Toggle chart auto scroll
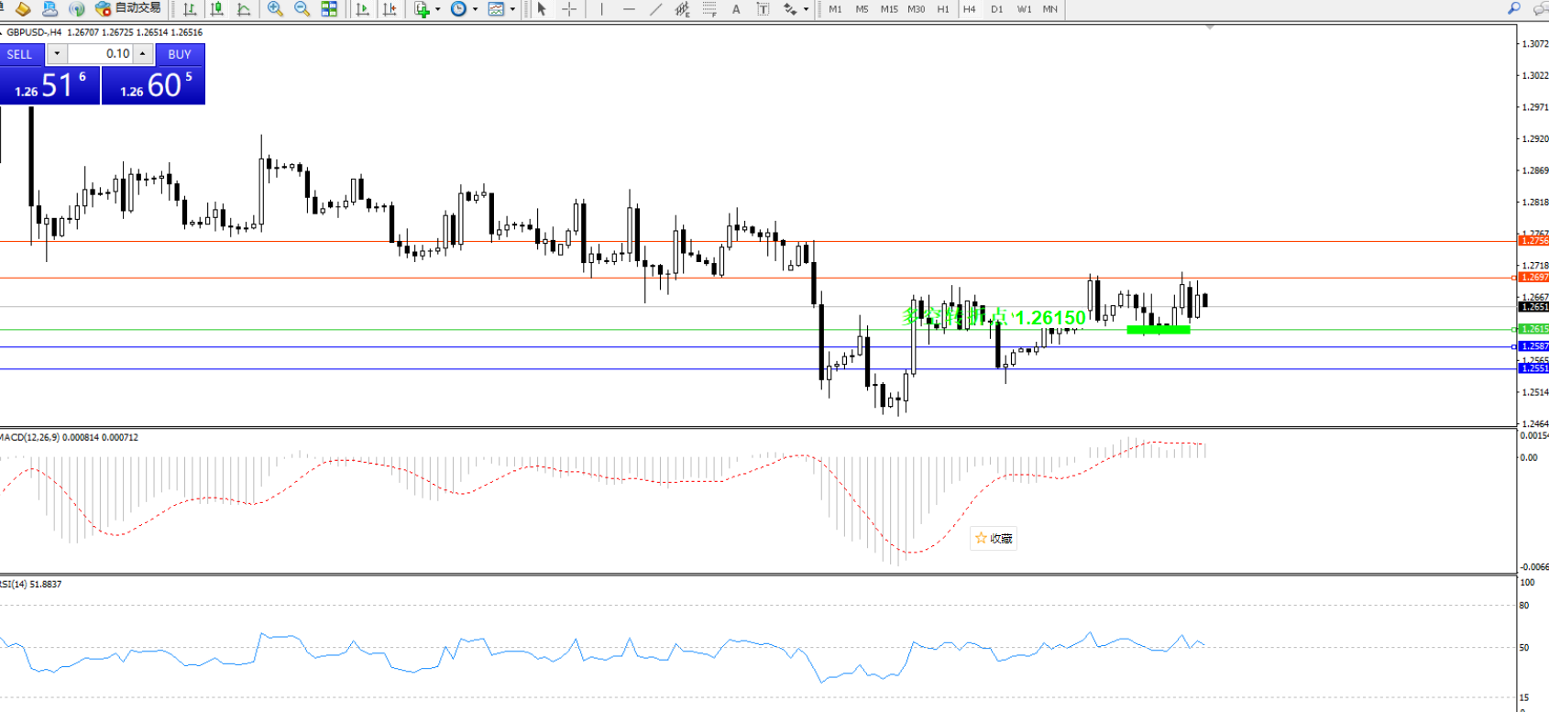 (362, 9)
